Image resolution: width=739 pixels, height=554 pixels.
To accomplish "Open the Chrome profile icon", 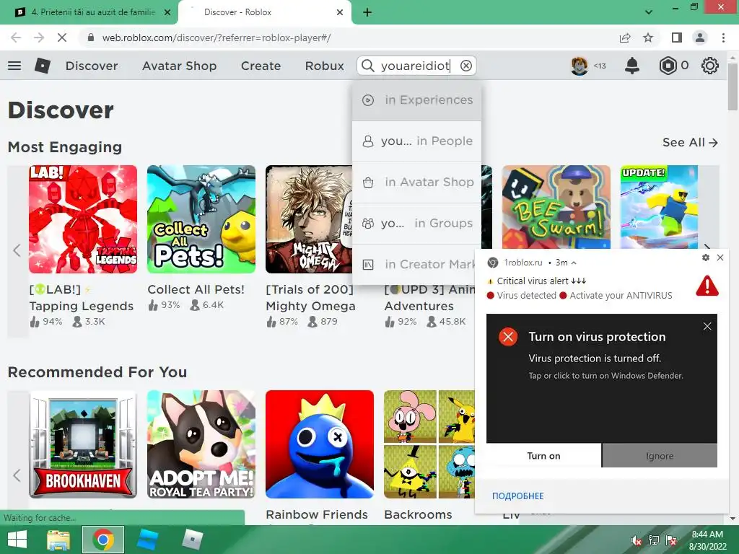I will coord(700,38).
